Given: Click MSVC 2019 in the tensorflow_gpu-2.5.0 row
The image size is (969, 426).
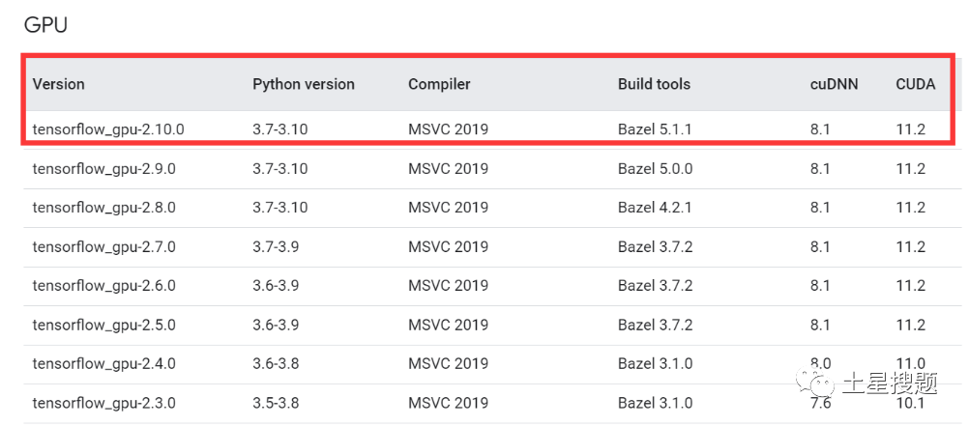Looking at the screenshot, I should (448, 325).
